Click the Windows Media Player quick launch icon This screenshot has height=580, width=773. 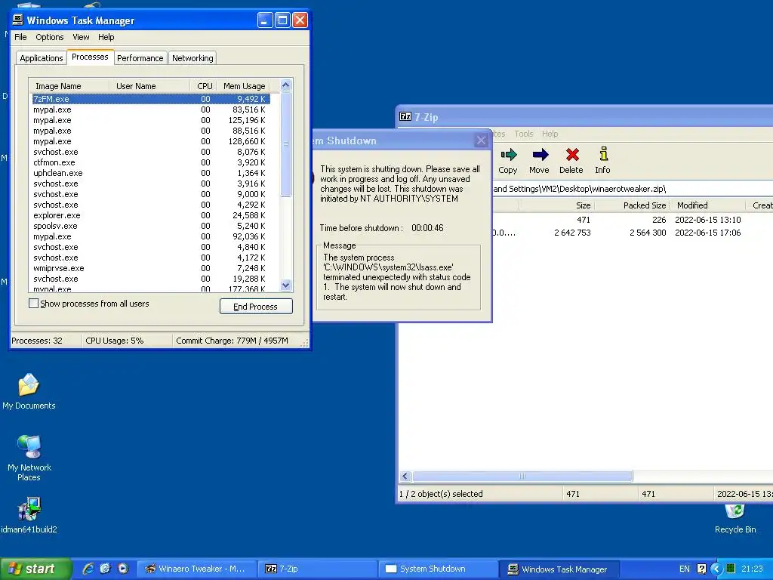click(122, 568)
